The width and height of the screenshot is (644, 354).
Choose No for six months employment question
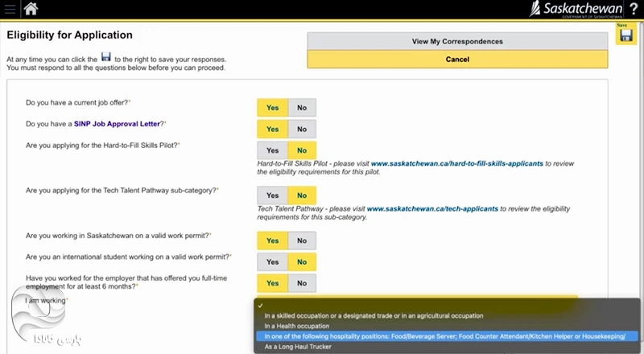(x=302, y=283)
